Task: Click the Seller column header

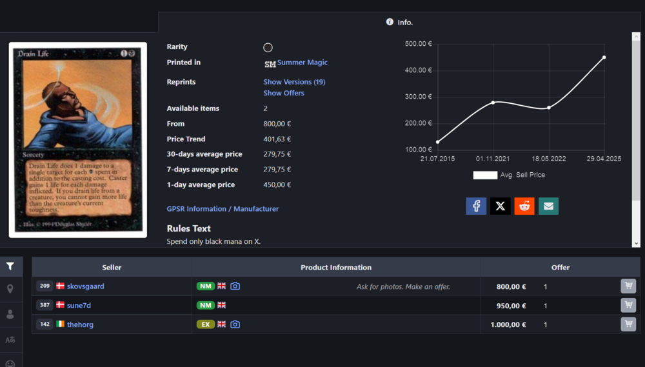Action: pyautogui.click(x=112, y=268)
